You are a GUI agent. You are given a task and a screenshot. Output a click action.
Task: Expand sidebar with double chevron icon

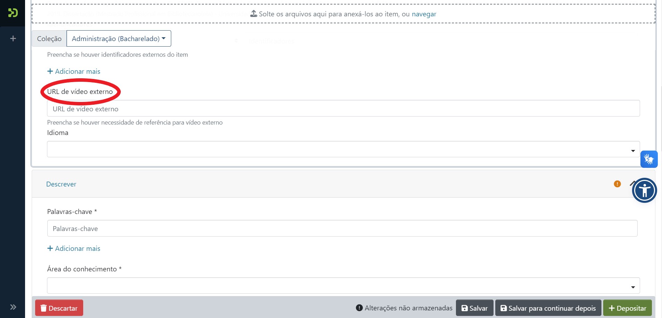[13, 307]
